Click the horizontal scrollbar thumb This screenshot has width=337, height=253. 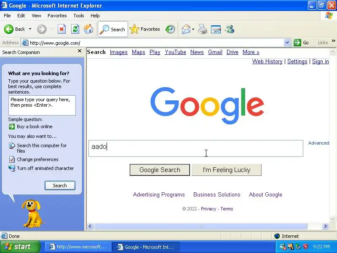click(201, 226)
